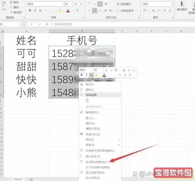195x181 pixels.
Task: Click the ribbon Copy (复制) button
Action: [15, 7]
